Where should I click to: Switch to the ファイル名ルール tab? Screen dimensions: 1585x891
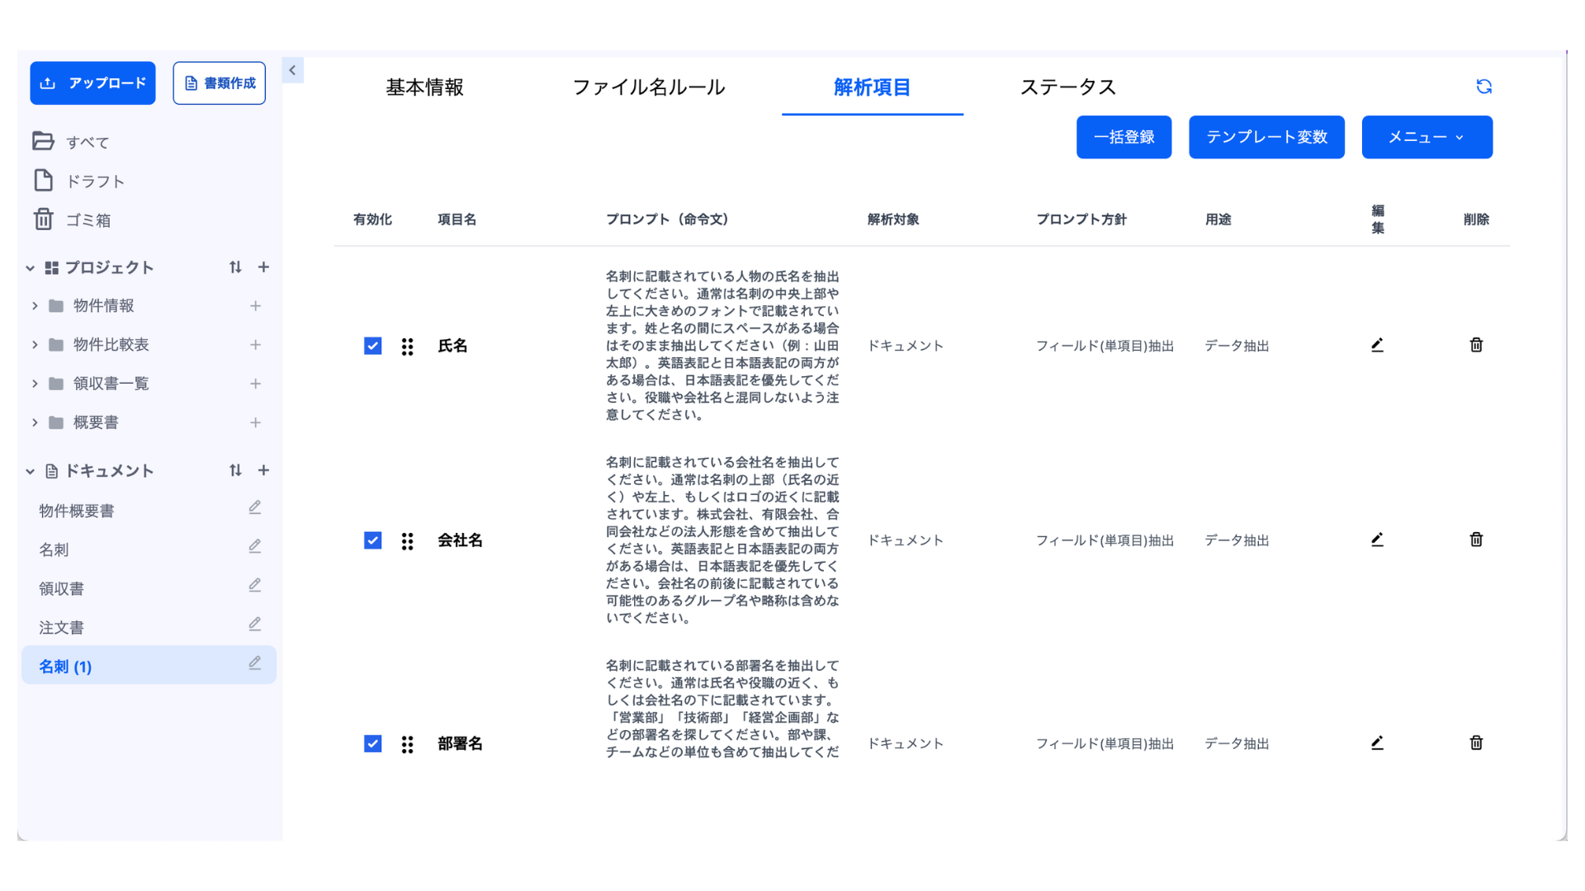tap(648, 87)
